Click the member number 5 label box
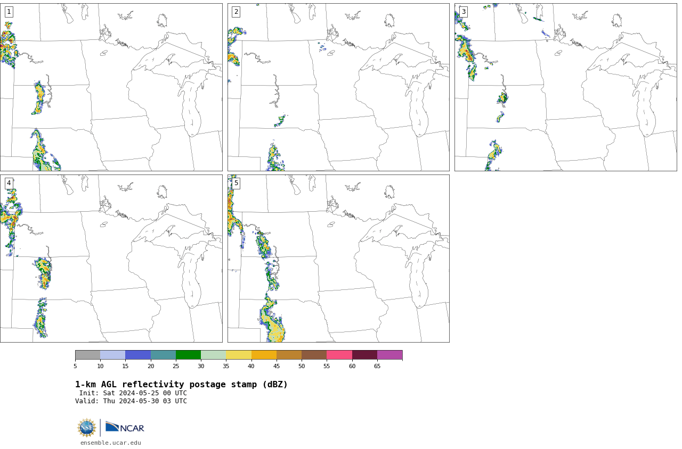The width and height of the screenshot is (682, 449). (x=236, y=183)
